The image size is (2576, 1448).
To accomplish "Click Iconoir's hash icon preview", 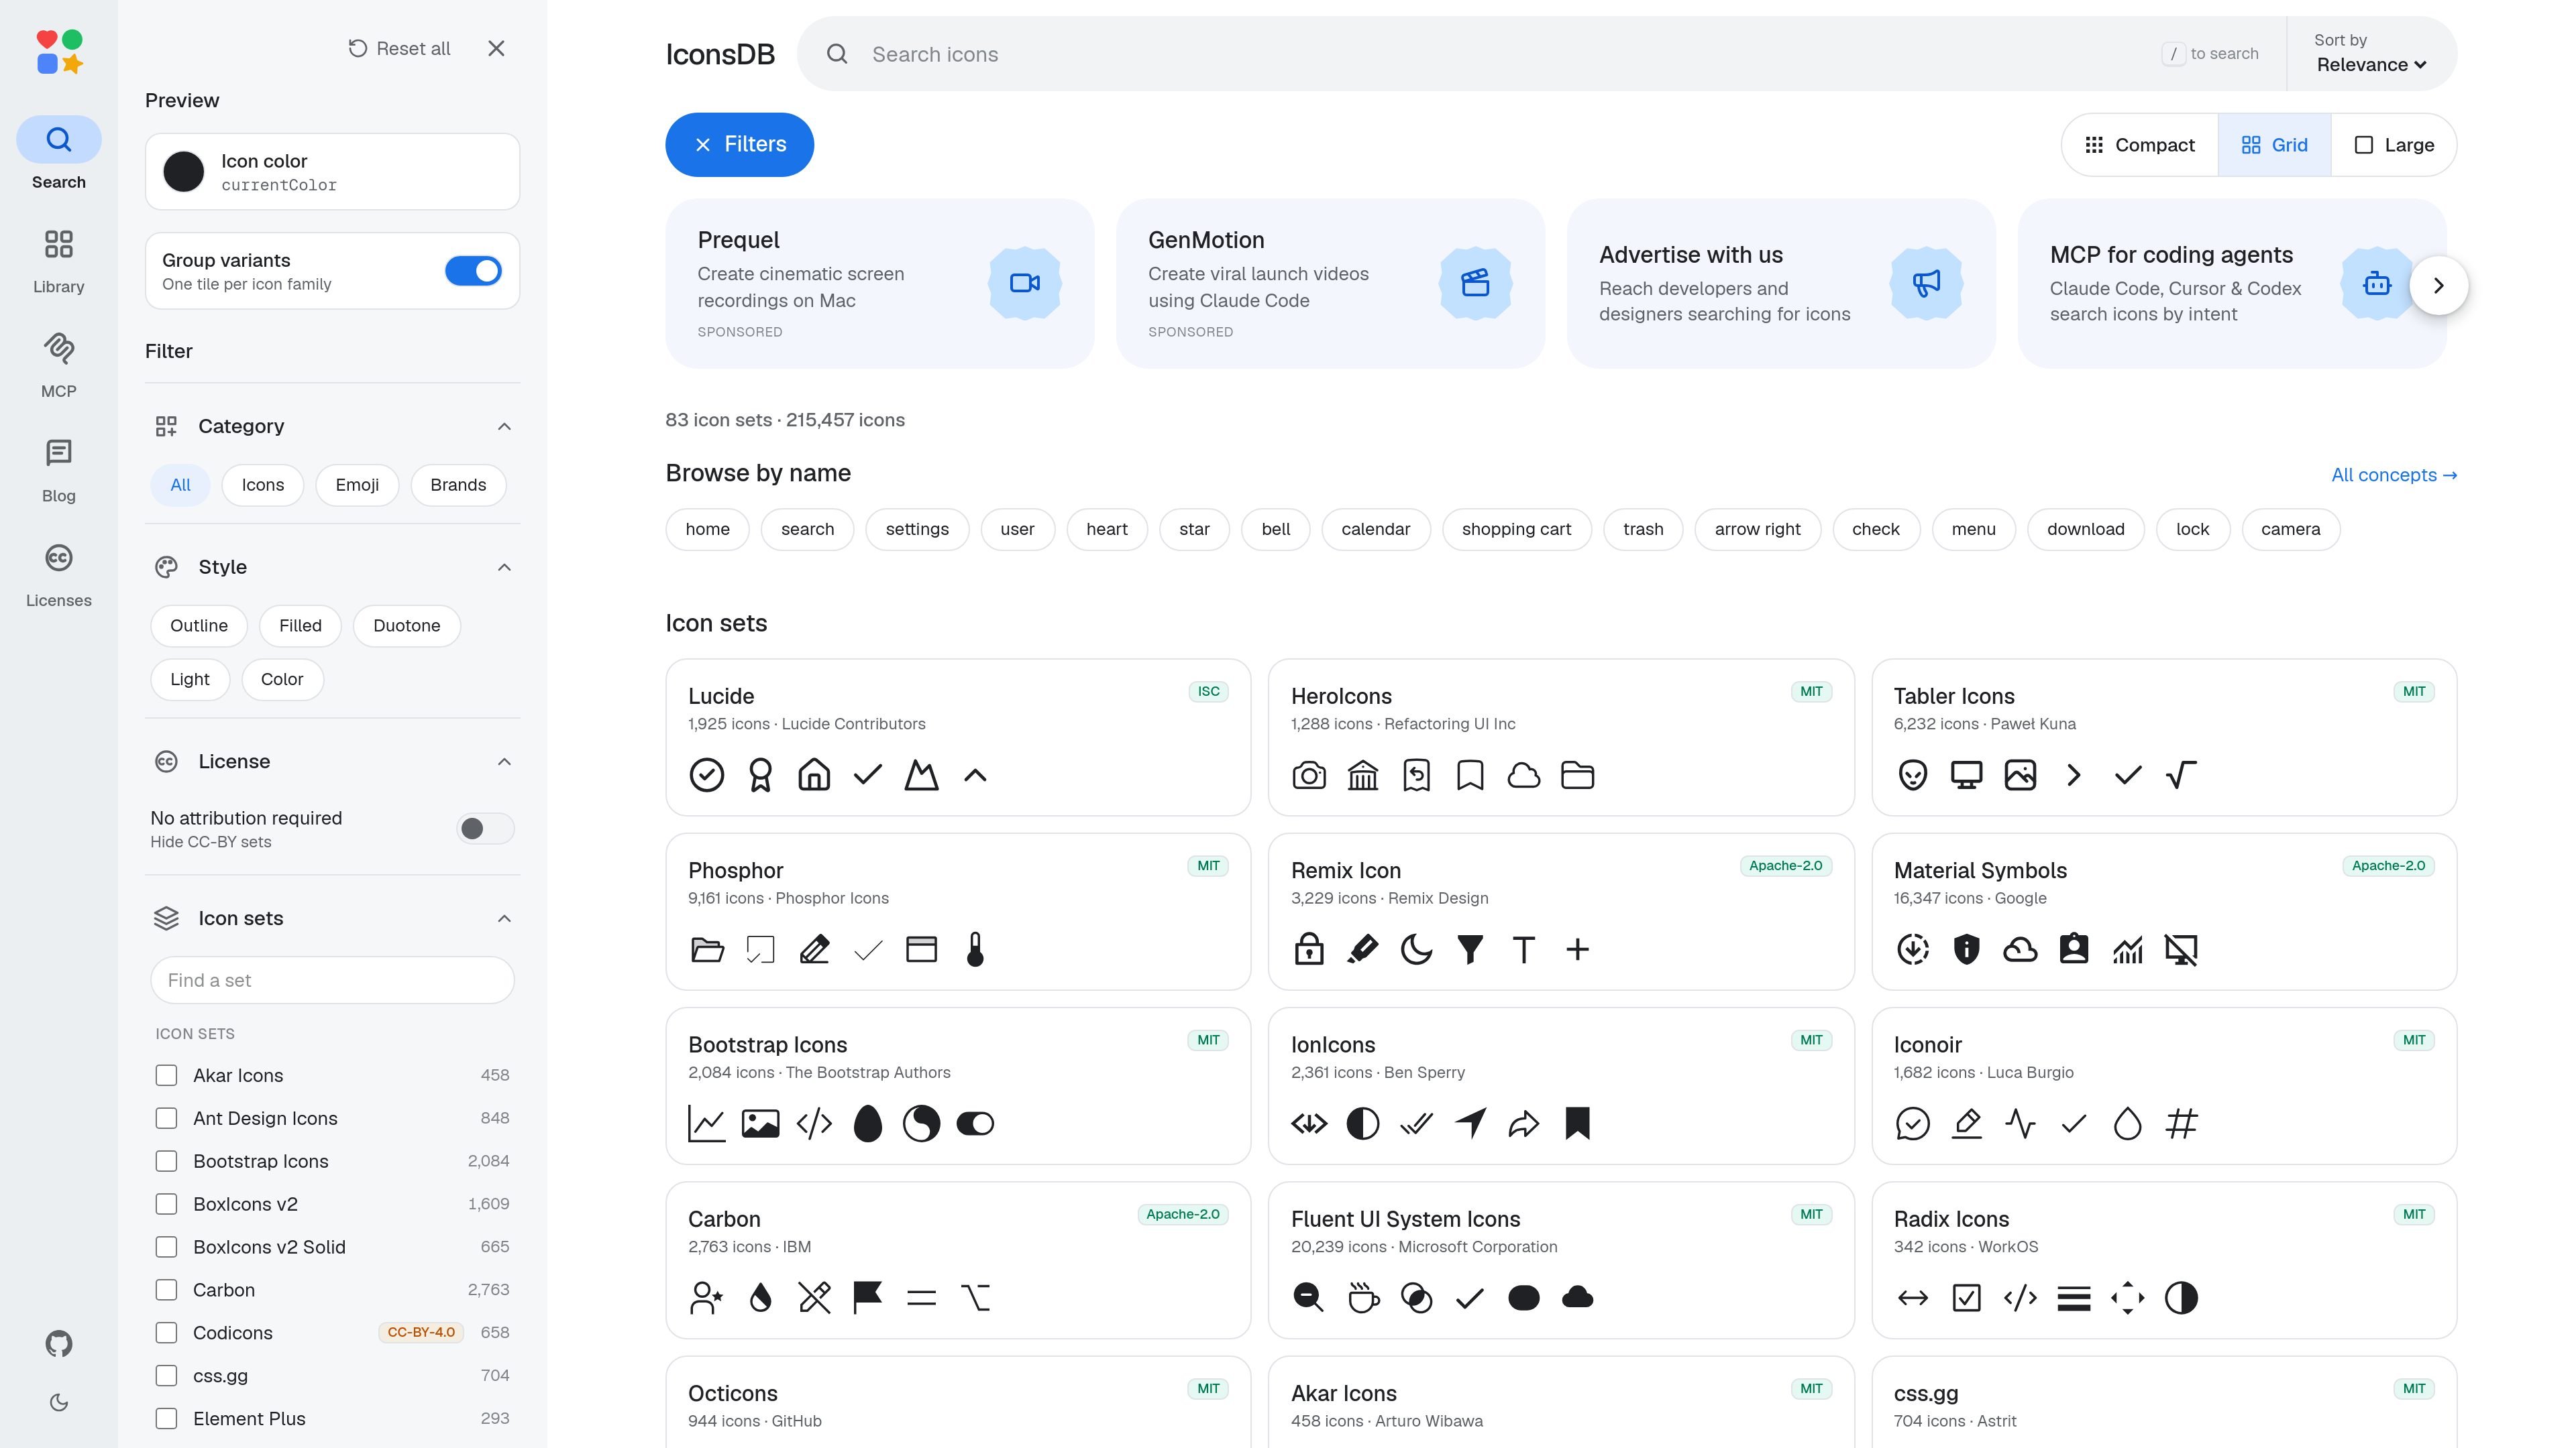I will pos(2181,1124).
